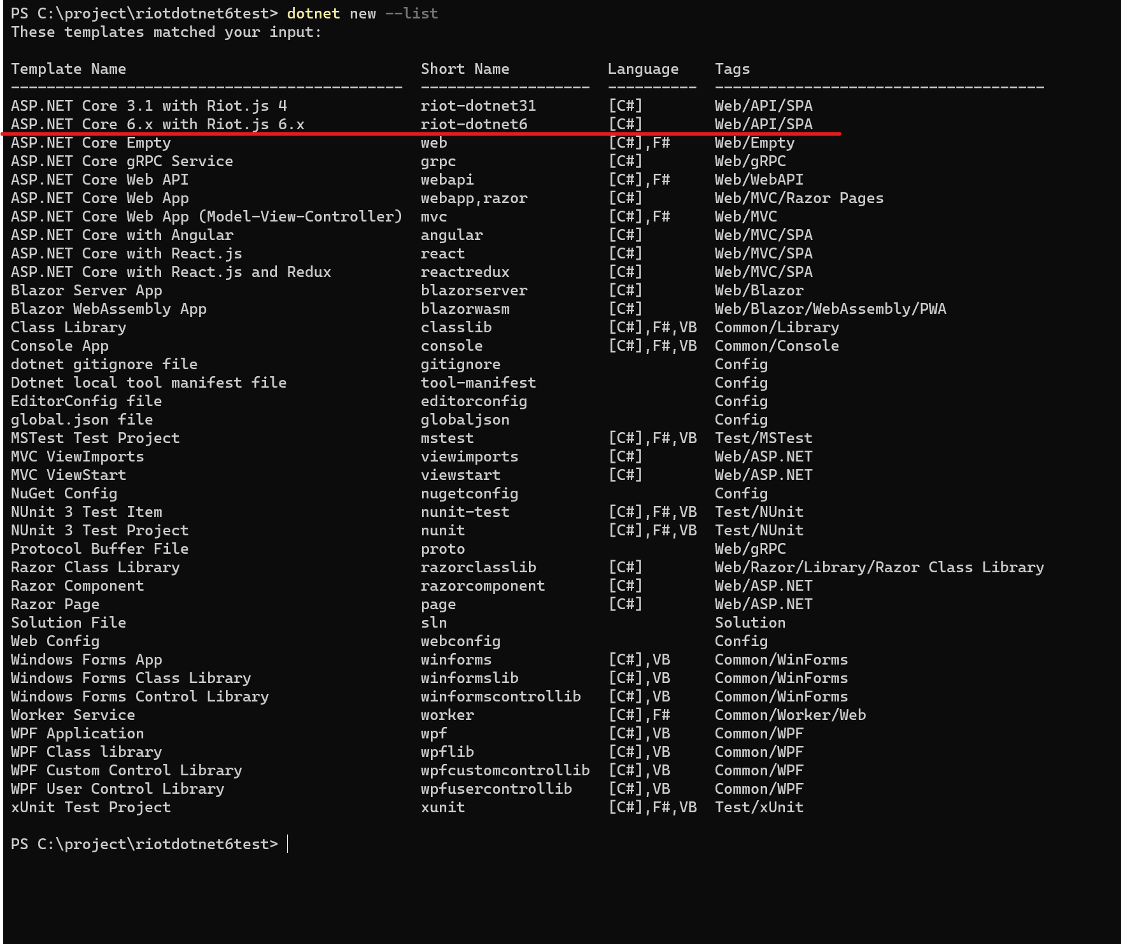Click 'ASP.NET Core Web API' template name
This screenshot has width=1121, height=944.
point(99,180)
